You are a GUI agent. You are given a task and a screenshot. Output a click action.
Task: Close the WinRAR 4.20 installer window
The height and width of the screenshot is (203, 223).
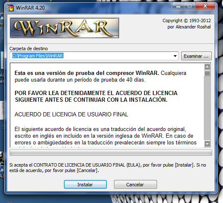tap(205, 6)
